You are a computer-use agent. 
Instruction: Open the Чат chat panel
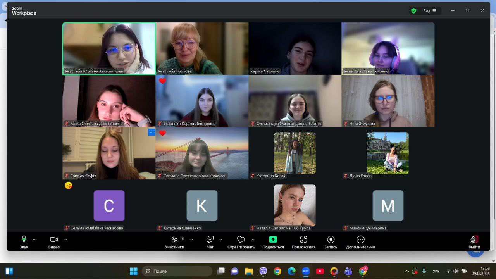coord(210,242)
